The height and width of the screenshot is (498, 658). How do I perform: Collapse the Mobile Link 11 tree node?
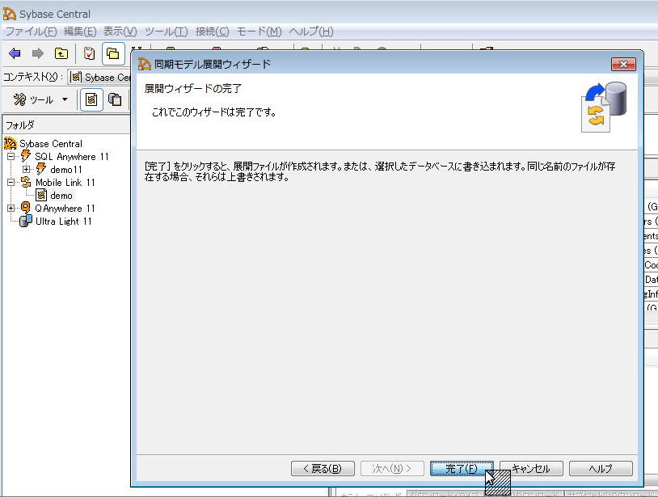[11, 183]
